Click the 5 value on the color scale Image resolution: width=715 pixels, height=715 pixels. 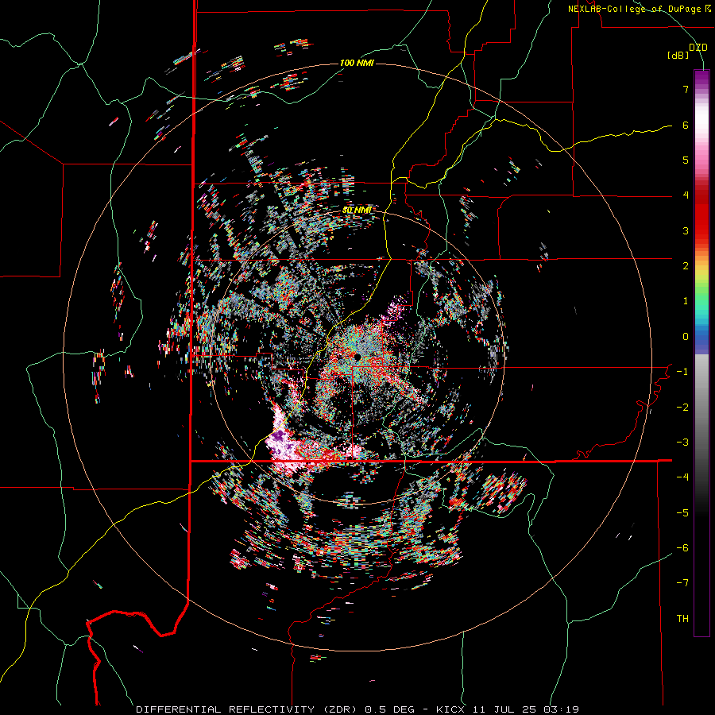(x=686, y=160)
